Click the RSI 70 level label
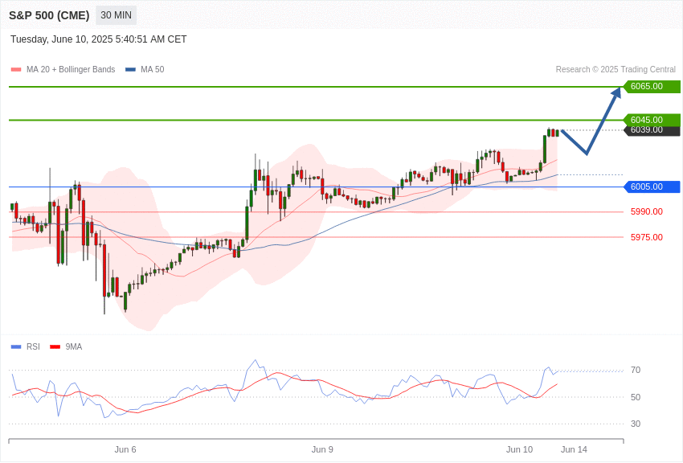Image resolution: width=683 pixels, height=463 pixels. coord(636,371)
